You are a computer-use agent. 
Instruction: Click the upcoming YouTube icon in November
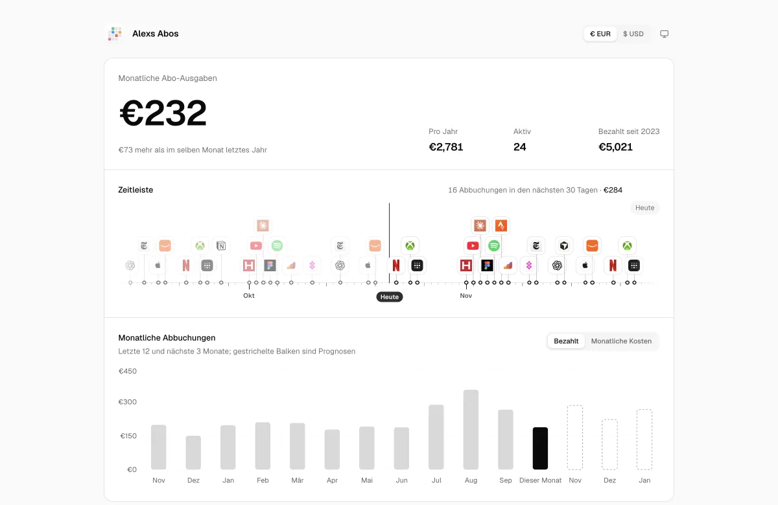click(473, 246)
